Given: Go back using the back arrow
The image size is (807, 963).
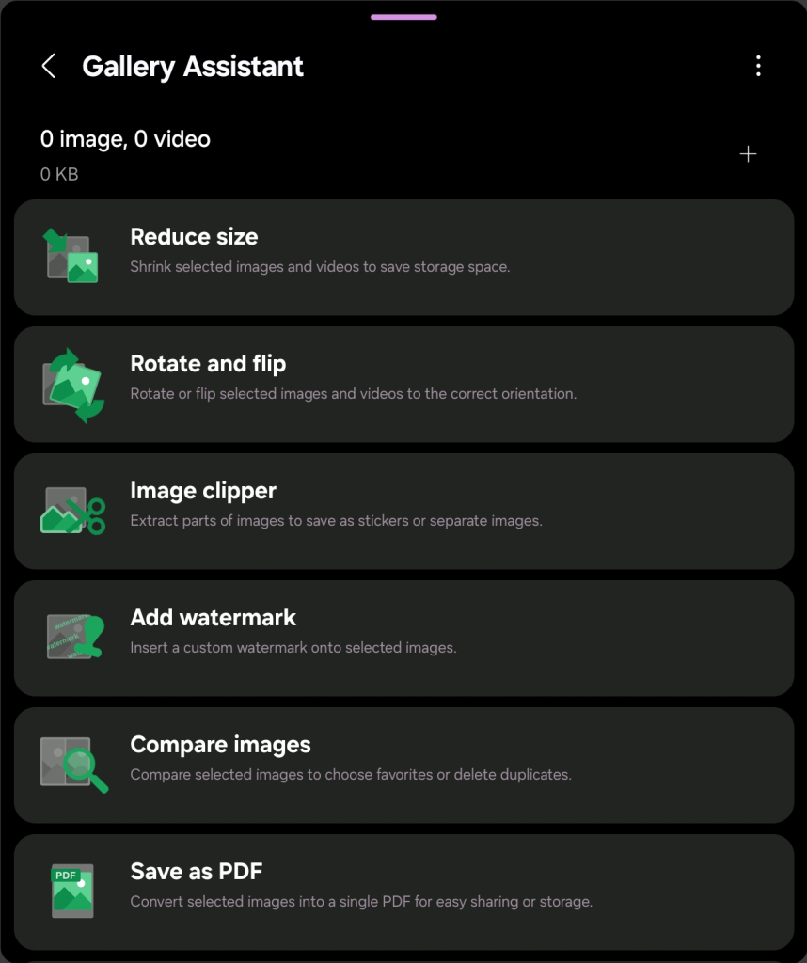Looking at the screenshot, I should click(49, 66).
